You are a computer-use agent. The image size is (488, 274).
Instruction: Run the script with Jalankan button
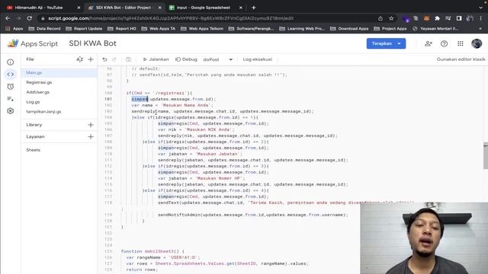[156, 59]
